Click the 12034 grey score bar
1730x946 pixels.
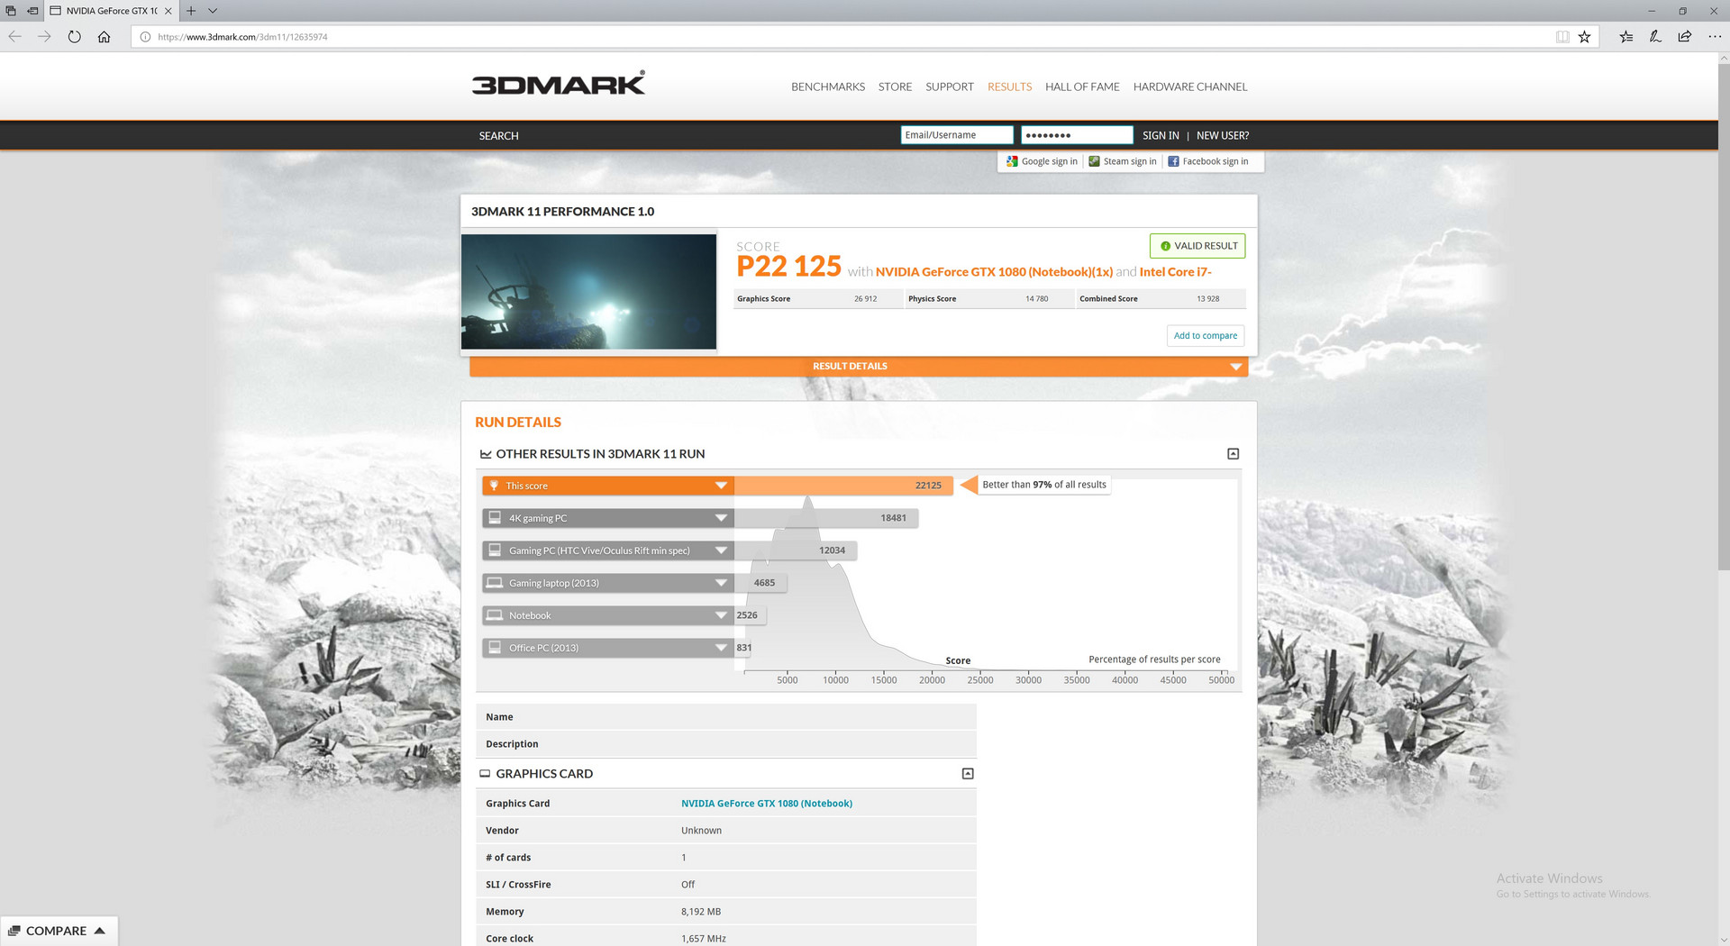point(796,550)
